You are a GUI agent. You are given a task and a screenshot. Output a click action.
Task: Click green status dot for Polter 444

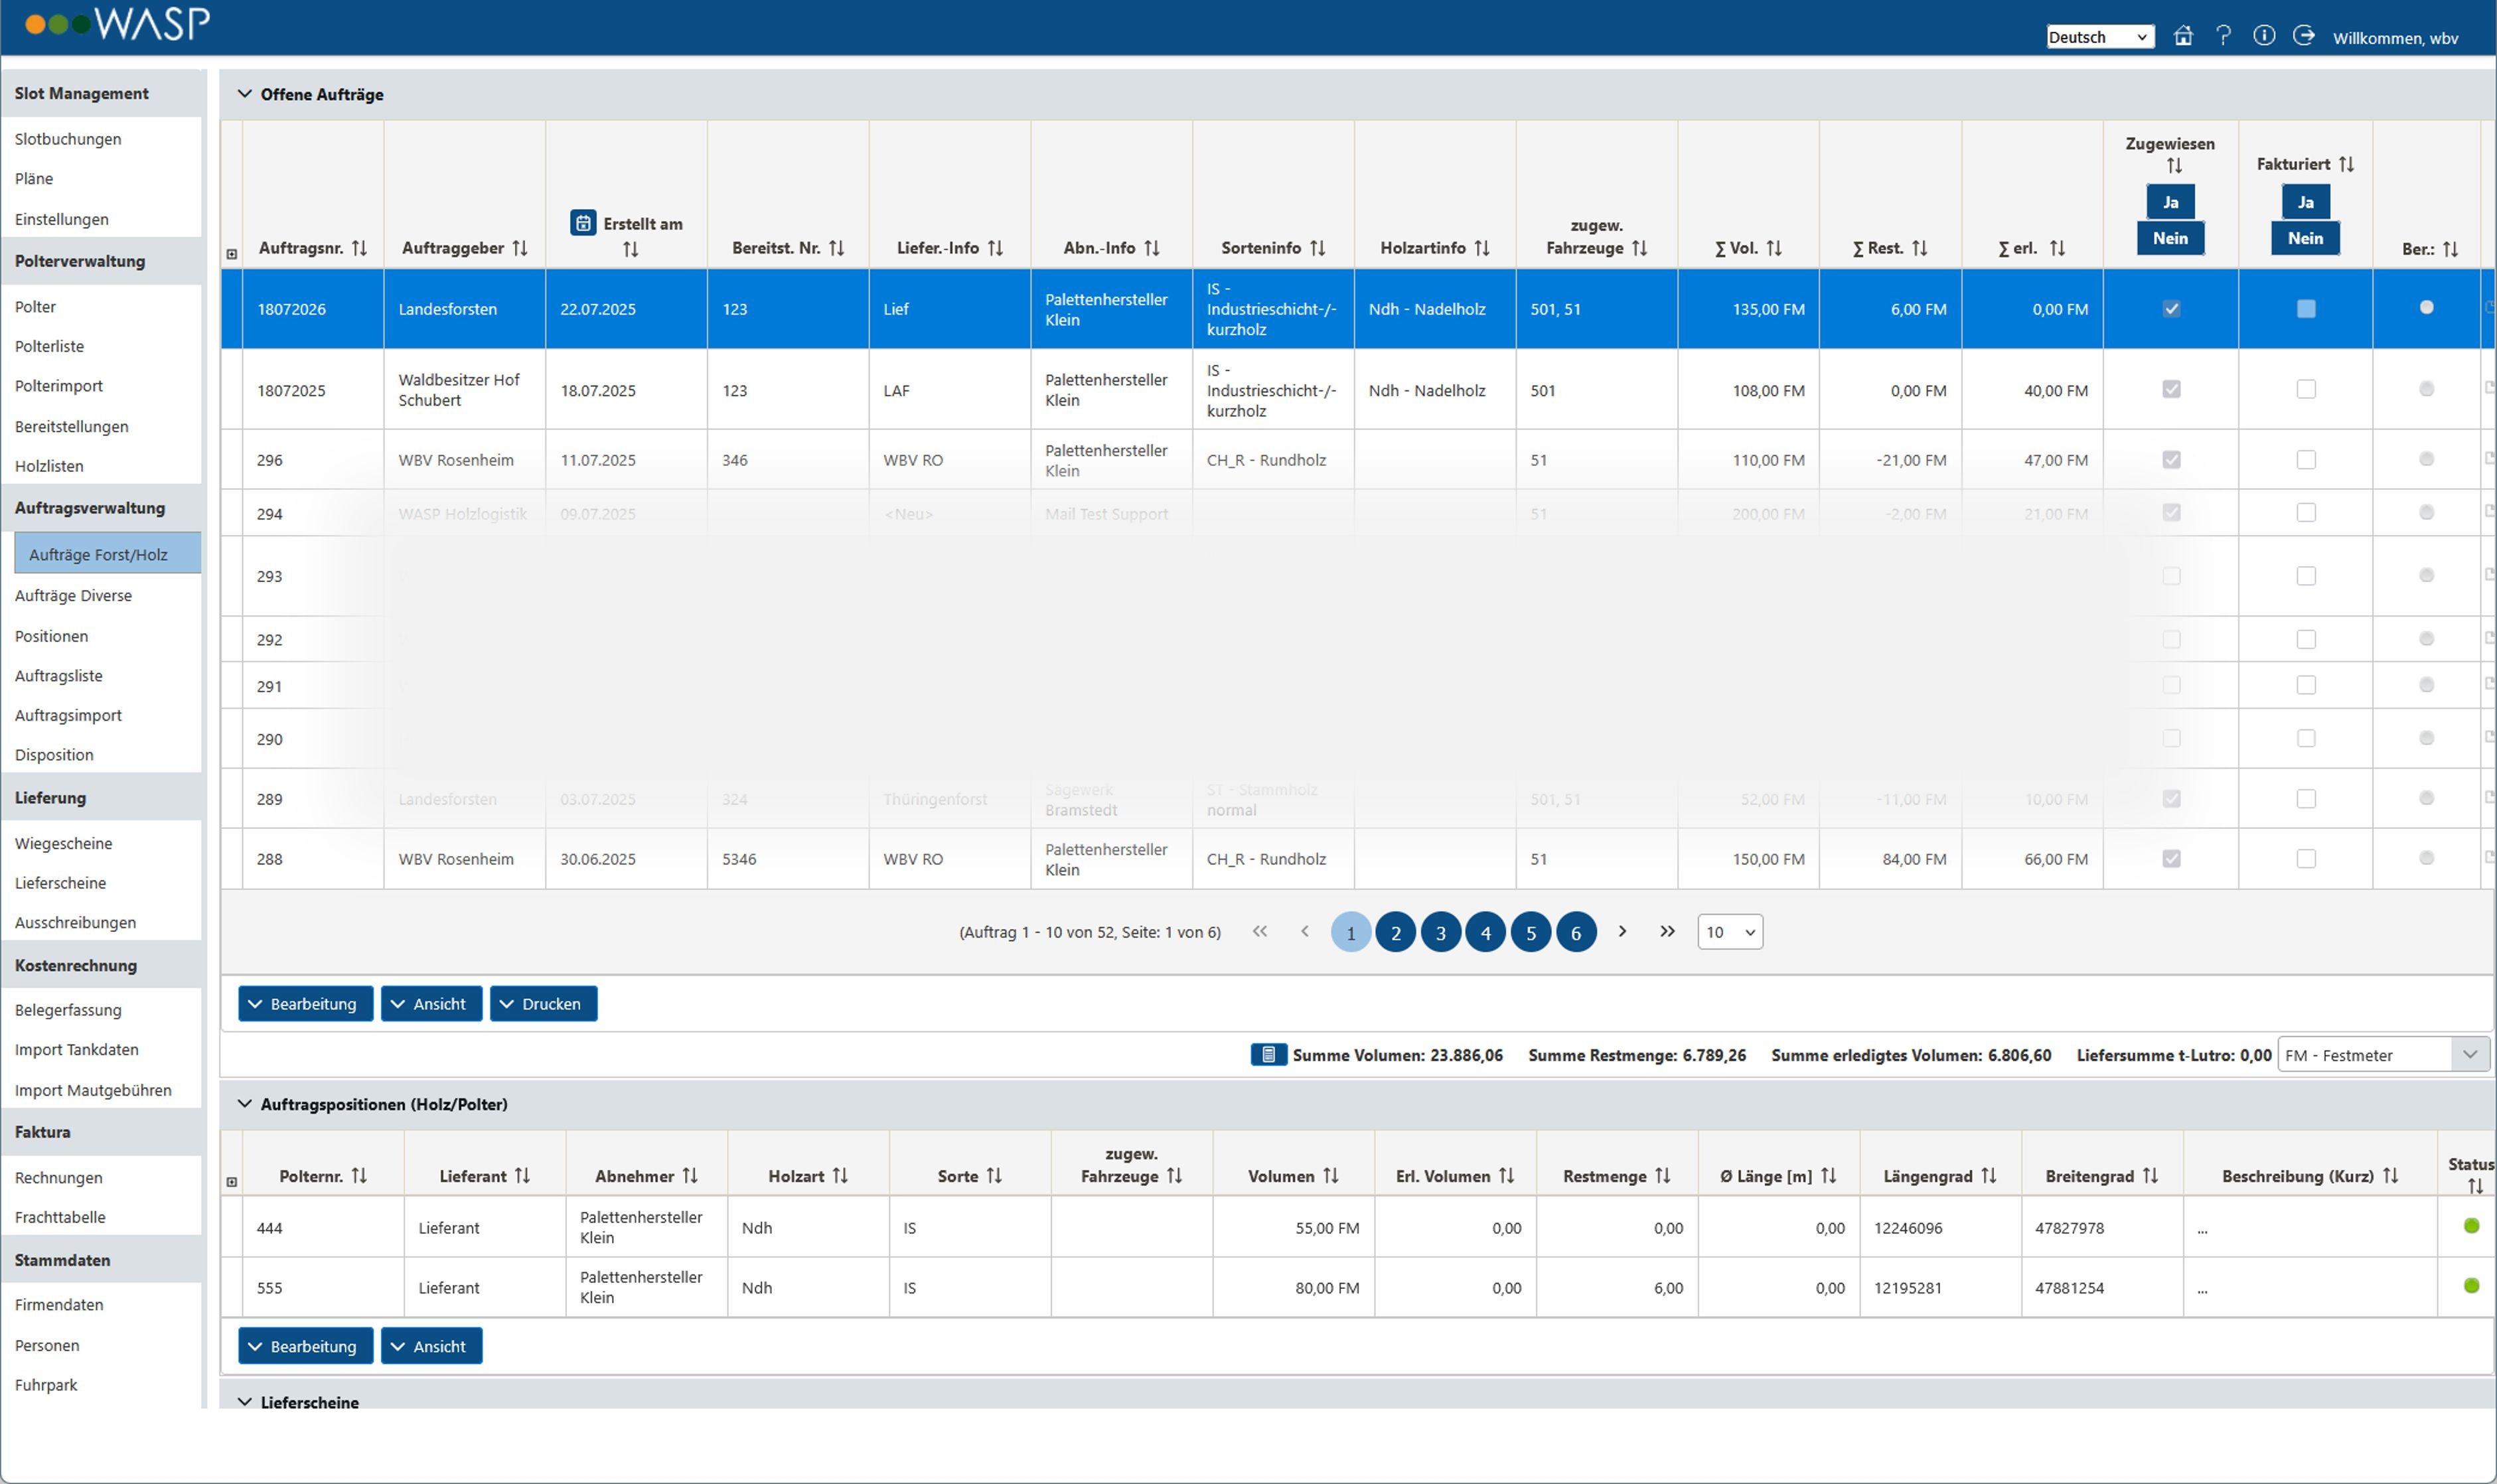pos(2471,1225)
